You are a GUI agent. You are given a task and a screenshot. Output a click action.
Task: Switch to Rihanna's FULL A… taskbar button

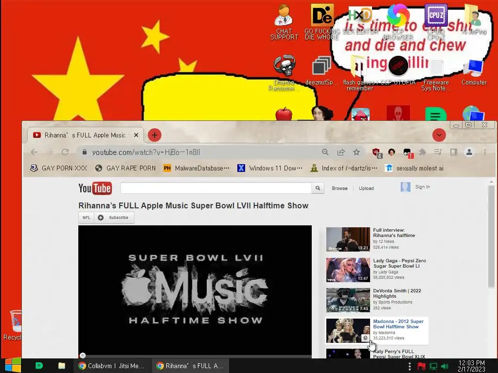[190, 366]
